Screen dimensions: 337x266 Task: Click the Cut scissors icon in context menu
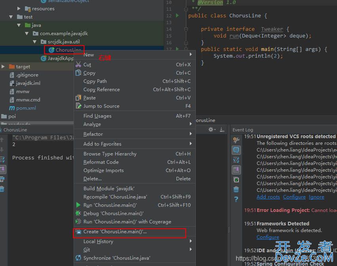[78, 64]
